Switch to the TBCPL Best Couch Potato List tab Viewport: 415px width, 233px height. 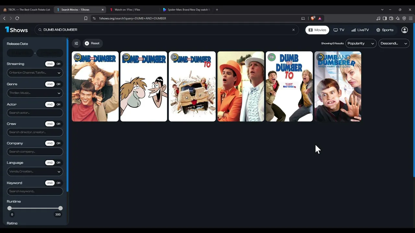pos(27,10)
